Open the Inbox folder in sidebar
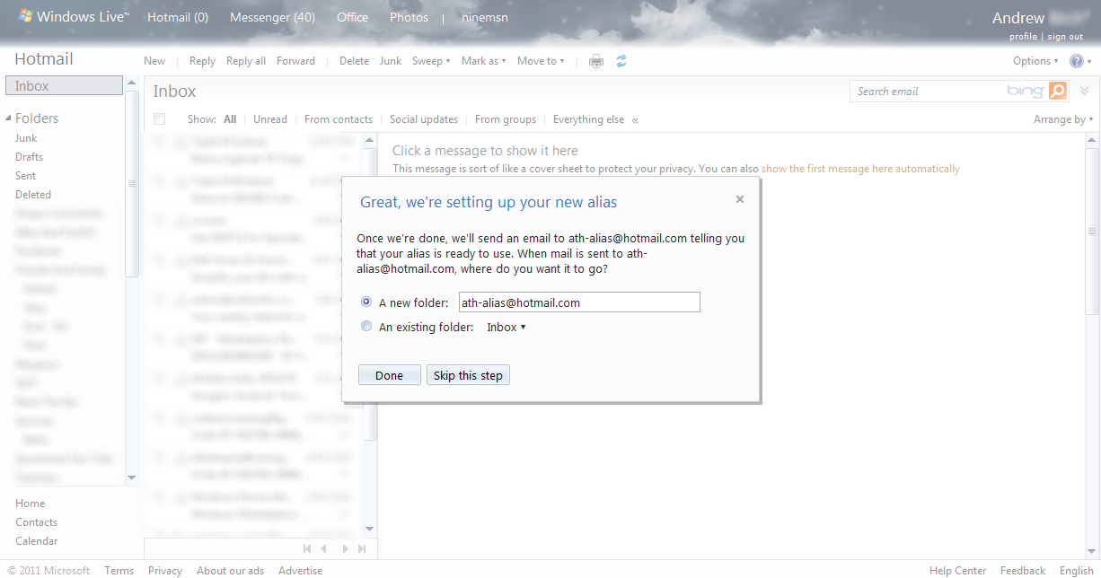The image size is (1101, 578). point(64,86)
